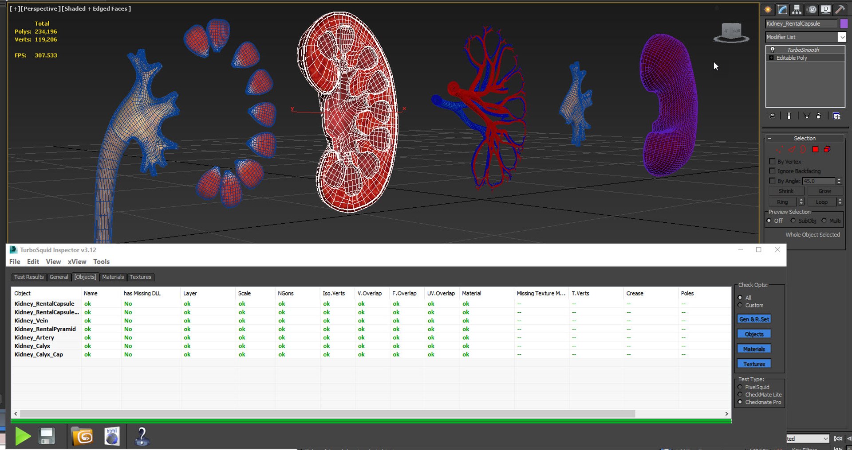This screenshot has width=852, height=450.
Task: Click the purple object color swatch
Action: point(844,23)
